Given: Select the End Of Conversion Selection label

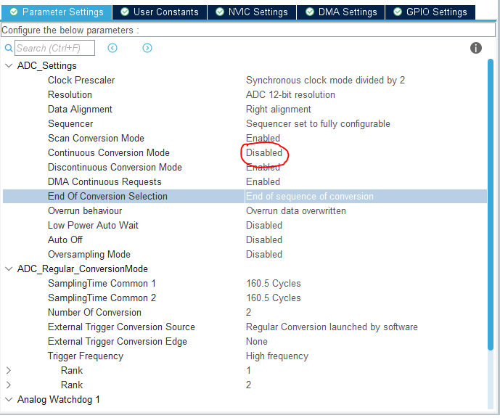Looking at the screenshot, I should coord(107,197).
